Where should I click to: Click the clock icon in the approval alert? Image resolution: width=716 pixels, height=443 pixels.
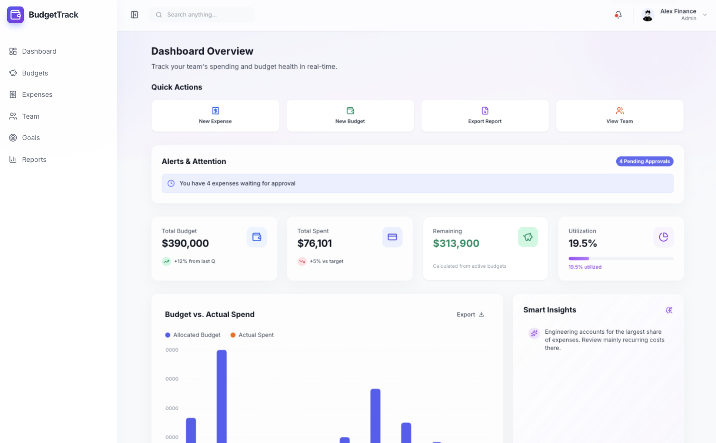(171, 183)
